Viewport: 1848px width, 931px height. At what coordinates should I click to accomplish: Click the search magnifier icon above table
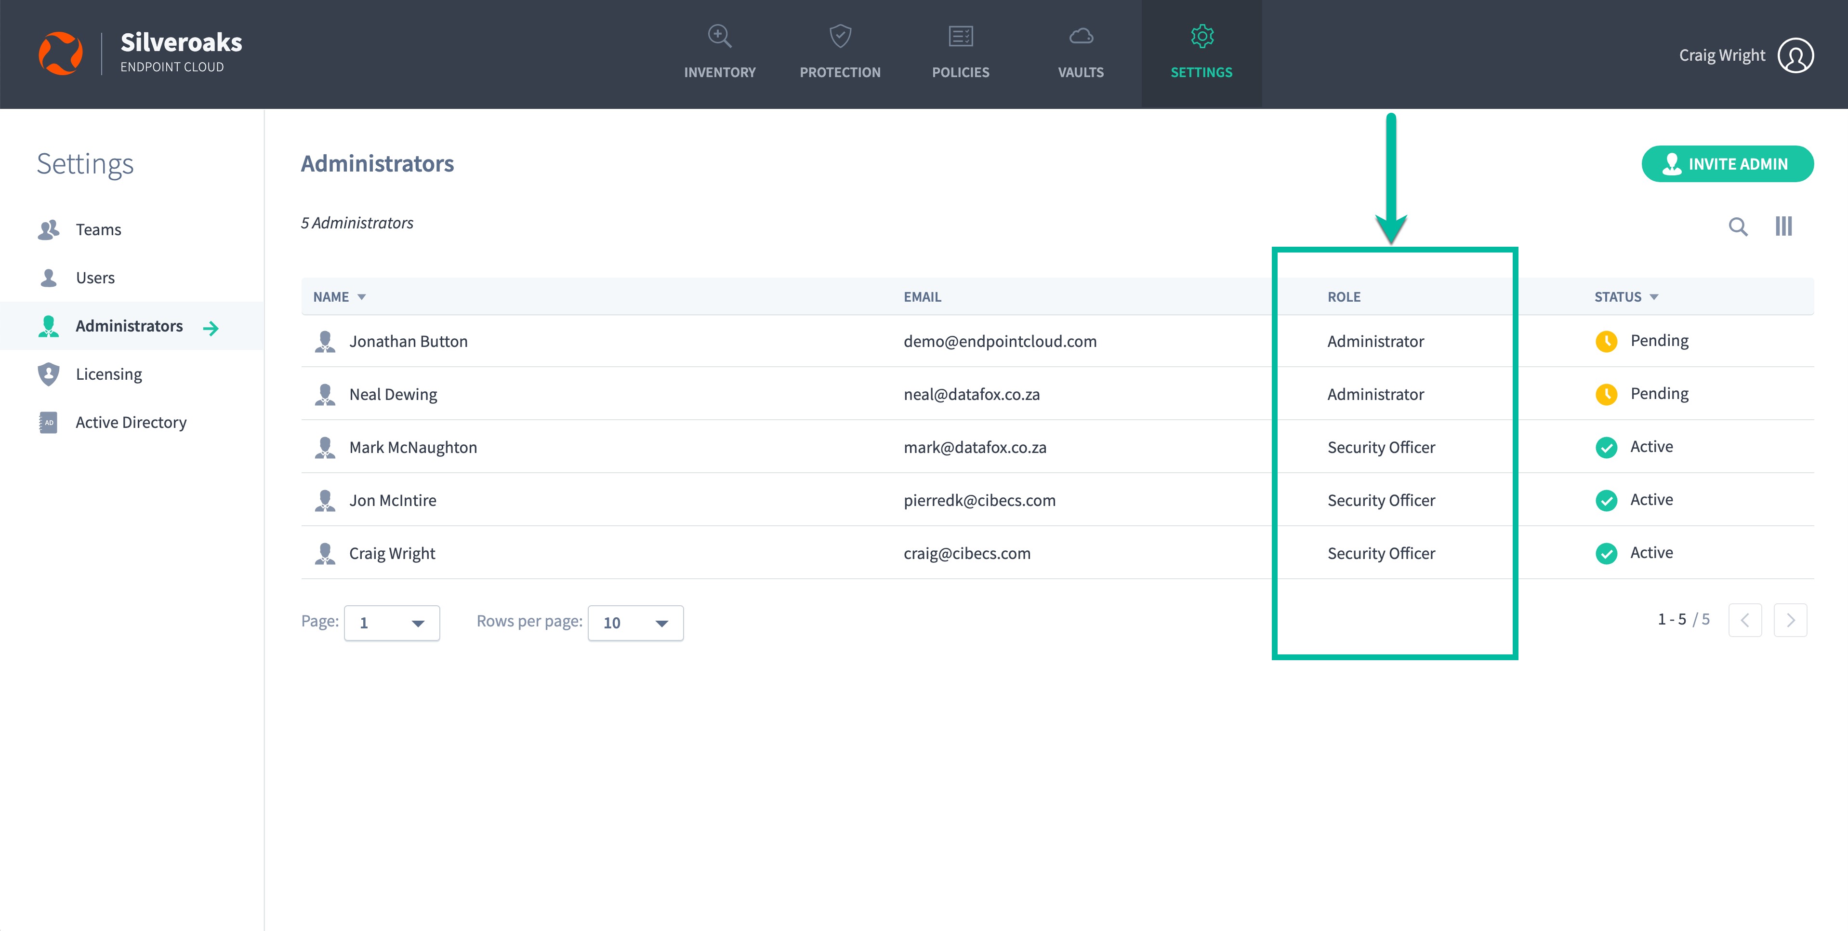click(1737, 227)
